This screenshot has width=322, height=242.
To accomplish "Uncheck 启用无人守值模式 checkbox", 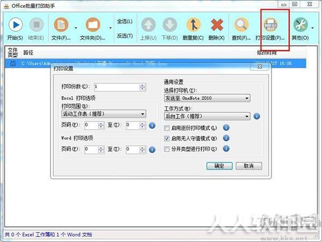I will pos(167,139).
